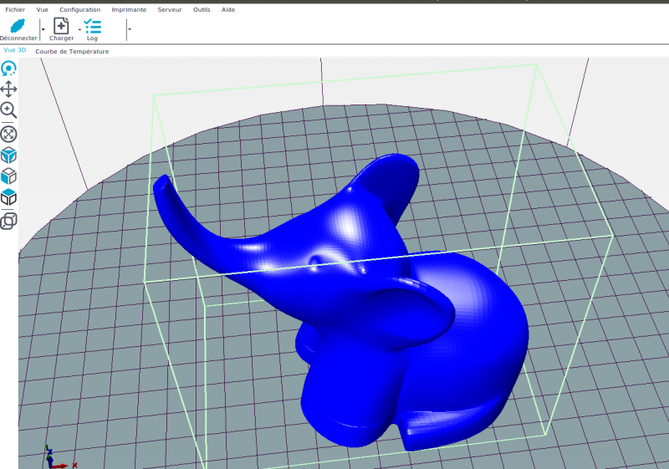Viewport: 669px width, 469px height.
Task: Select the Vue 3D tab
Action: point(15,50)
